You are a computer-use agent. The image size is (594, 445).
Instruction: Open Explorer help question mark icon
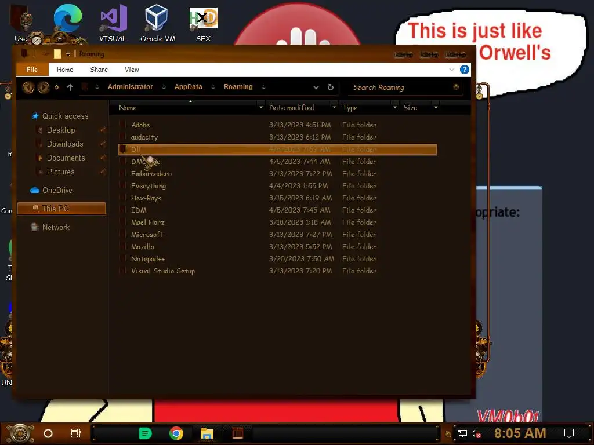point(464,70)
